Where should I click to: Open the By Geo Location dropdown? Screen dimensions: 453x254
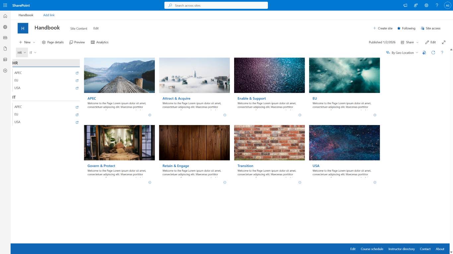click(x=402, y=53)
